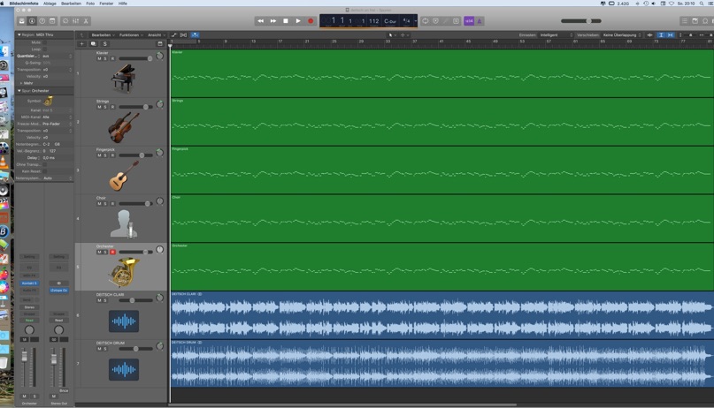Screen dimensions: 714x408
Task: Click the waveform icon on DEITSCH CLARI track
Action: (123, 321)
